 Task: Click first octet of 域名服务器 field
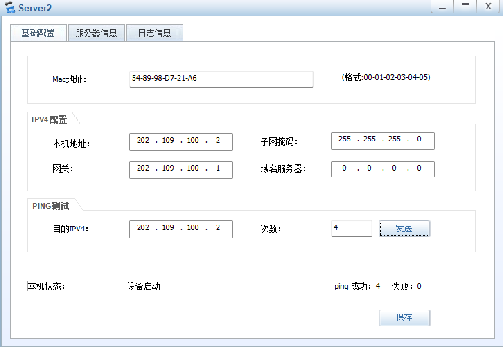pyautogui.click(x=344, y=168)
